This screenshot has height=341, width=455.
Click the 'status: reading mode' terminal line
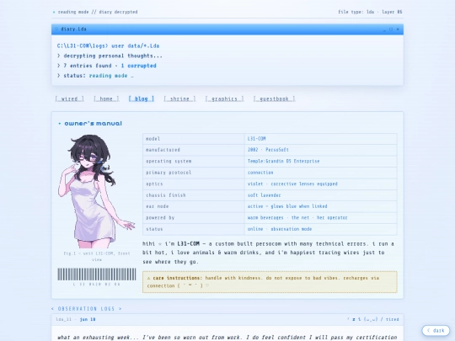coord(95,76)
